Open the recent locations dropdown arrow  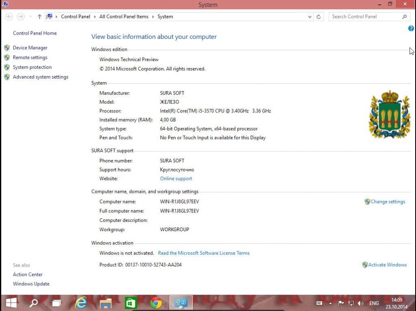[x=30, y=17]
